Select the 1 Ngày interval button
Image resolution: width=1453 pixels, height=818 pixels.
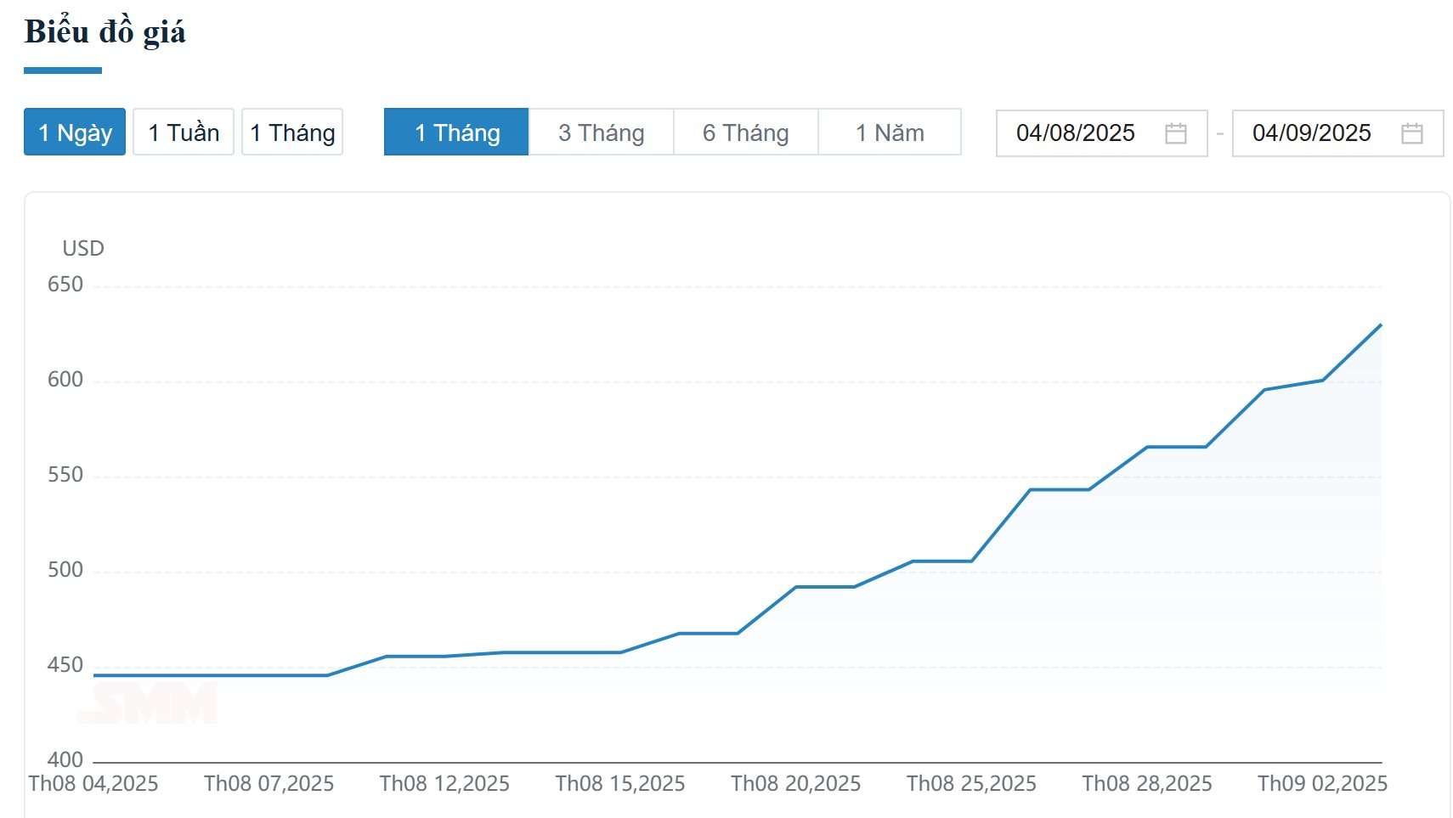(75, 133)
